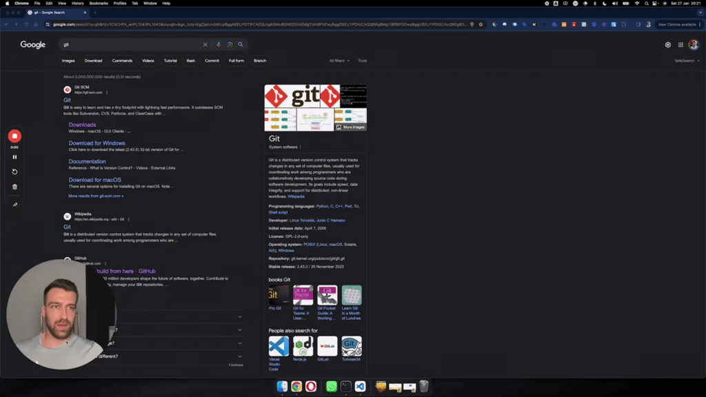This screenshot has width=706, height=397.
Task: Pause the recording in the sidebar
Action: 14,157
